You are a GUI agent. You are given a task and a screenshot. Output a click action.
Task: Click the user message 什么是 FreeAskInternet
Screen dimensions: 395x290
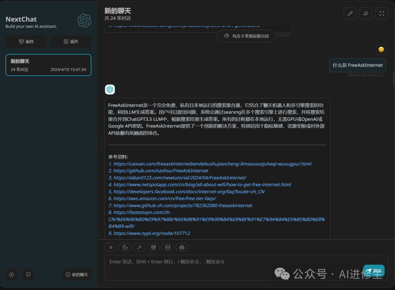coord(358,65)
